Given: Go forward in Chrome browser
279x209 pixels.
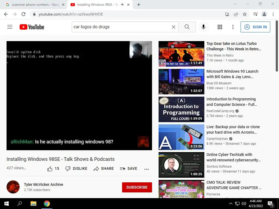Looking at the screenshot, I should [15, 14].
